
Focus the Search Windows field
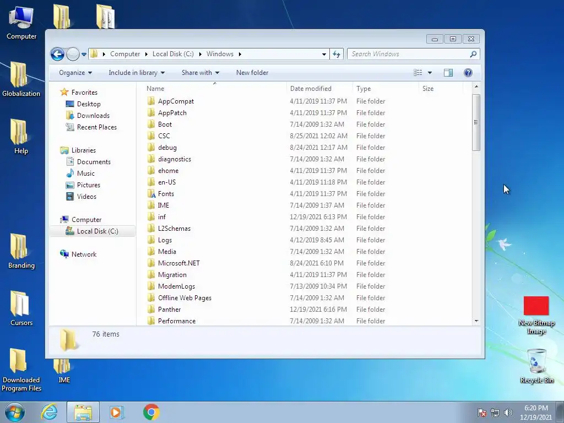413,54
